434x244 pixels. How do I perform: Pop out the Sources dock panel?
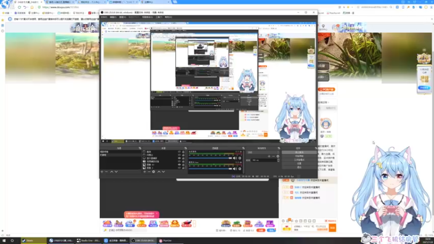click(x=186, y=148)
